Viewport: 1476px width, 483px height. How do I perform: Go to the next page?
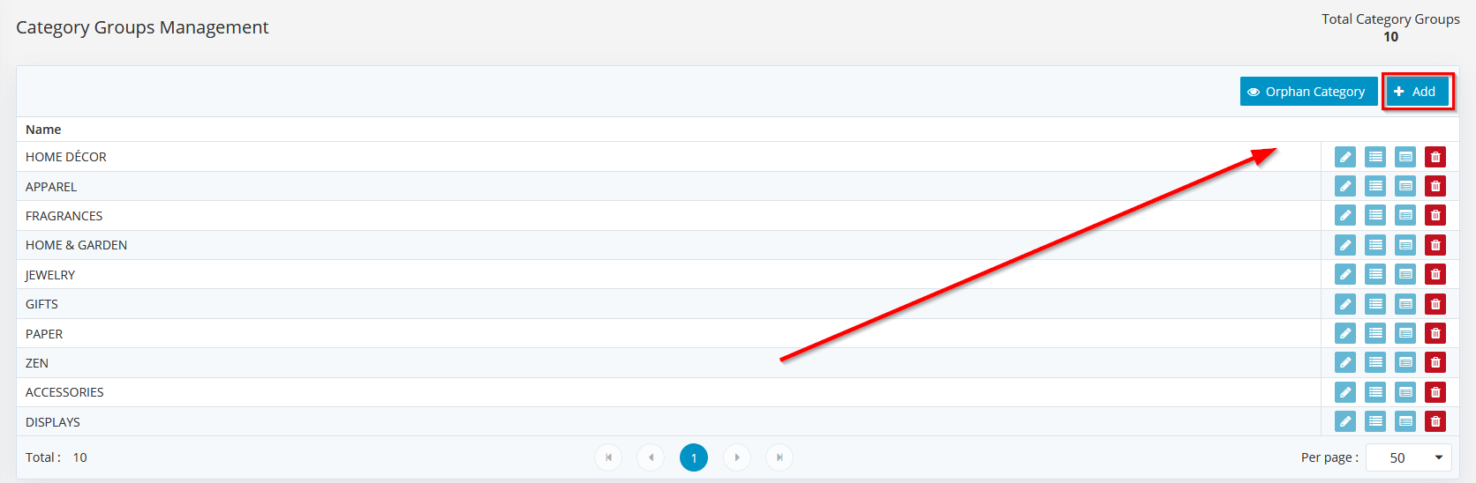737,457
